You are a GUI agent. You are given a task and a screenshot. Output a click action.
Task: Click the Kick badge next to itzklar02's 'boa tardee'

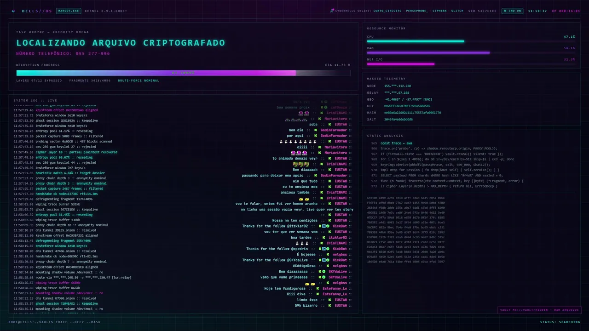point(324,237)
